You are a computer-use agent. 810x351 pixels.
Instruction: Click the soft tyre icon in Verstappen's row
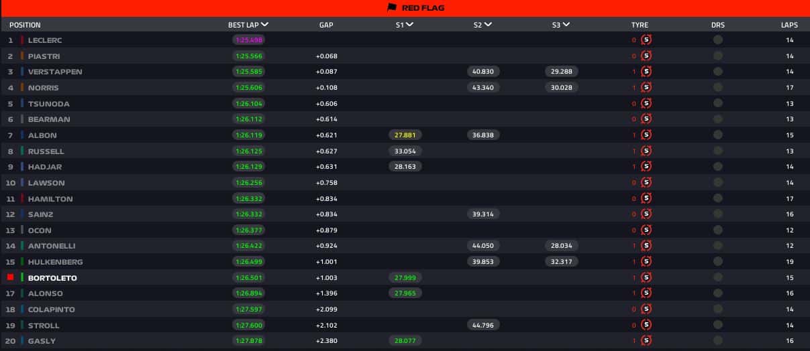pyautogui.click(x=646, y=72)
